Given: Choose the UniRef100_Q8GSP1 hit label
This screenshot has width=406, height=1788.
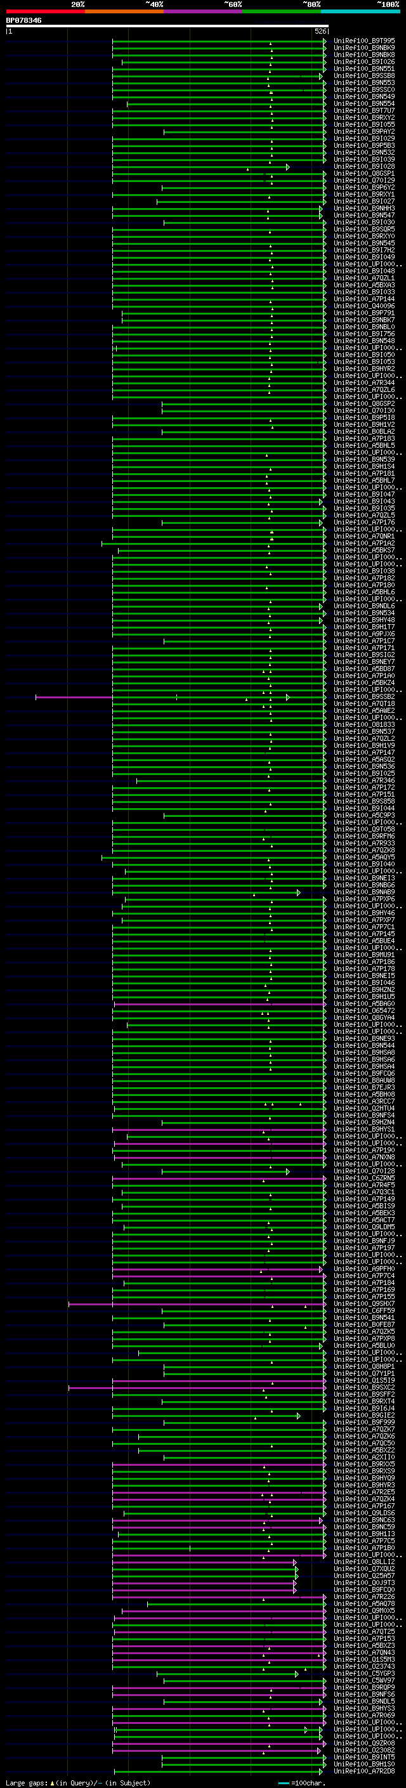Looking at the screenshot, I should (x=364, y=174).
